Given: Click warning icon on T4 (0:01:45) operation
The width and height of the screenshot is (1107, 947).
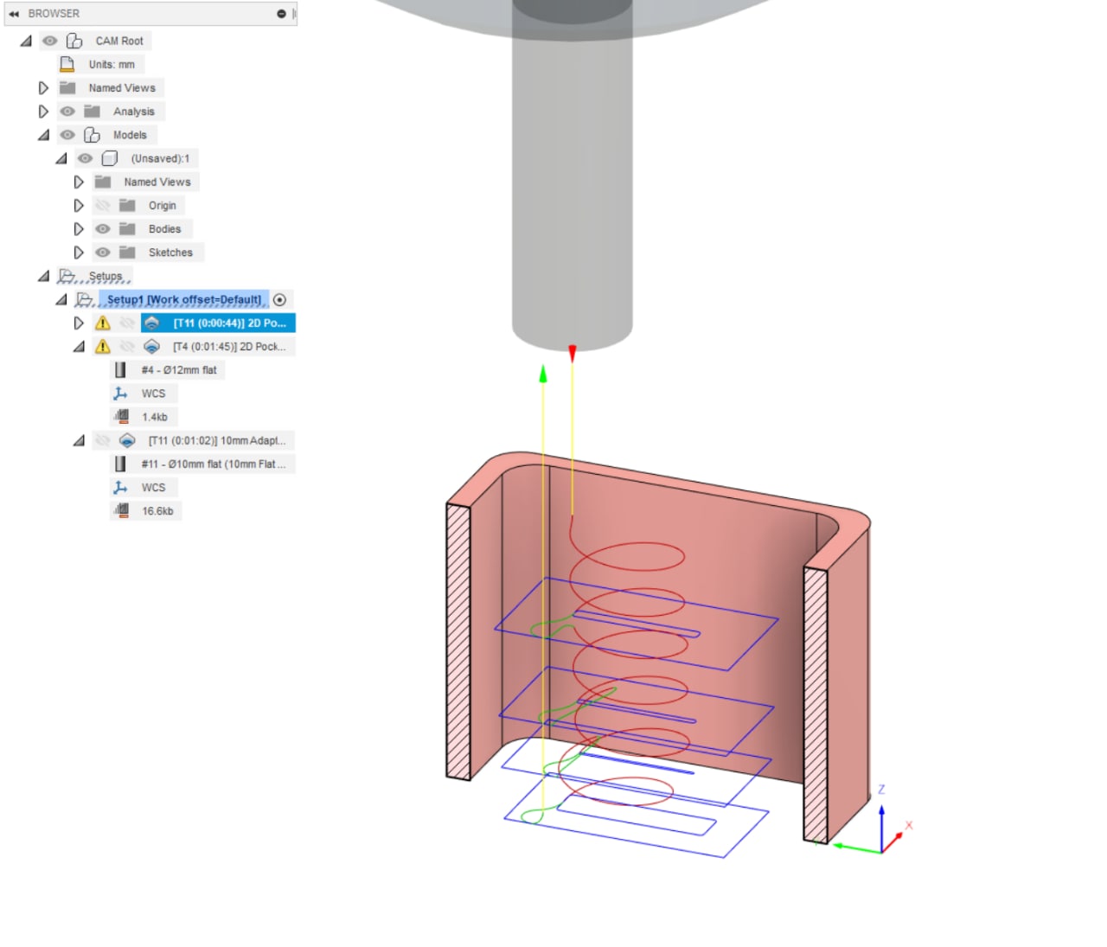Looking at the screenshot, I should click(x=103, y=346).
